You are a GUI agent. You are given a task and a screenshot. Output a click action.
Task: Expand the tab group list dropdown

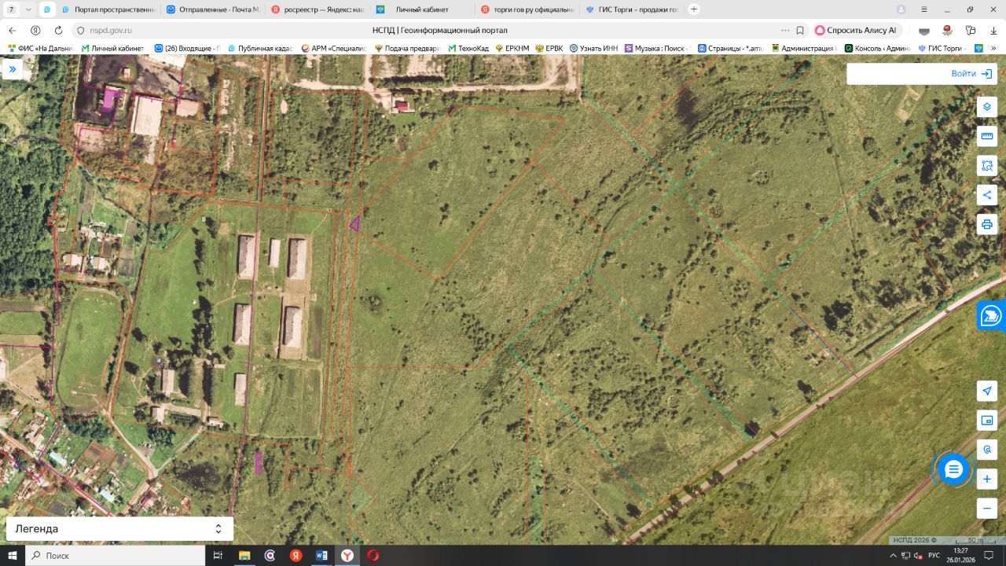point(29,9)
